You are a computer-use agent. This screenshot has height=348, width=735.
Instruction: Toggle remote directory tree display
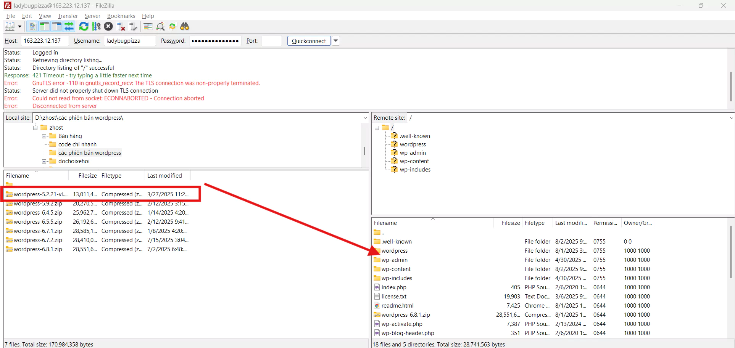57,26
